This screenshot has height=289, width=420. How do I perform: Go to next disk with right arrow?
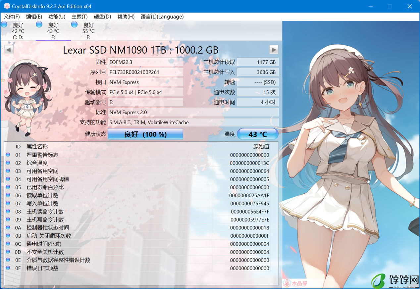tap(274, 50)
